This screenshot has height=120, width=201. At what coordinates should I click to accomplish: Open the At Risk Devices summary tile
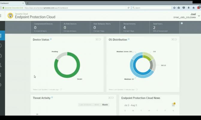point(75,27)
